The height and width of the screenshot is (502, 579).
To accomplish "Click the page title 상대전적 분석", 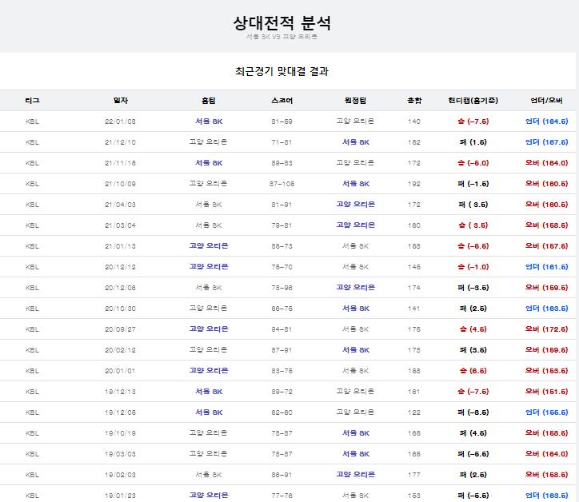I will pos(282,23).
